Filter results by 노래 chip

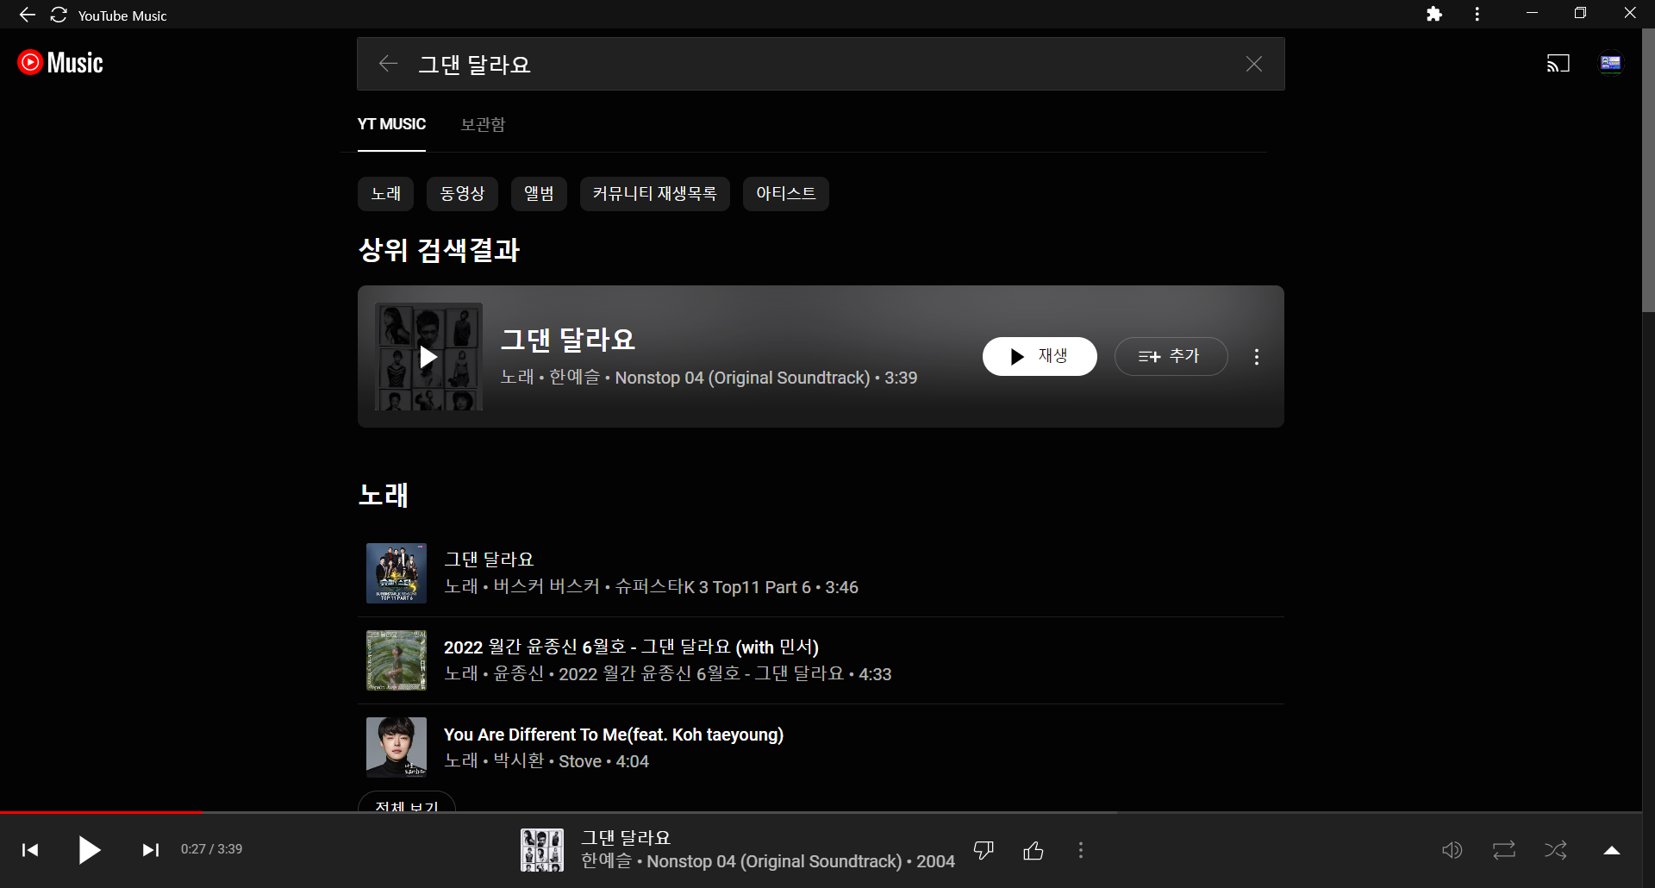click(385, 194)
